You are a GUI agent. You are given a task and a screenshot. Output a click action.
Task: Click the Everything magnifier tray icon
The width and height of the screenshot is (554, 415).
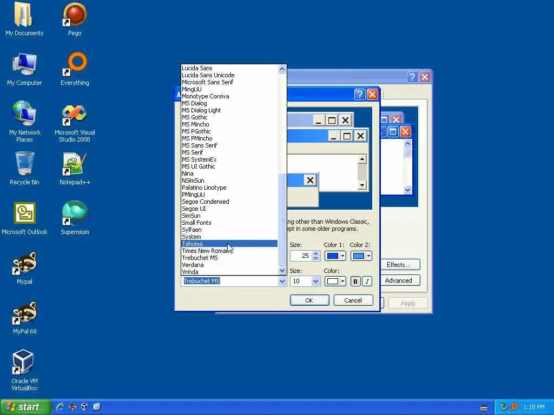pos(514,407)
